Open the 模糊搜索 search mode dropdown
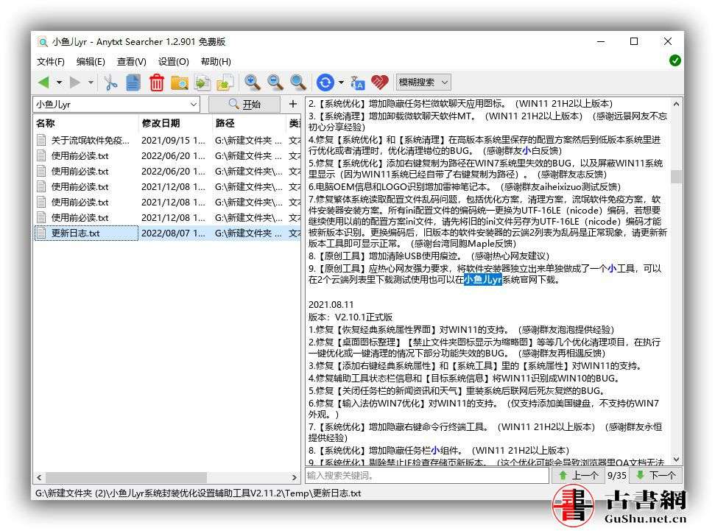The height and width of the screenshot is (531, 715). point(423,82)
